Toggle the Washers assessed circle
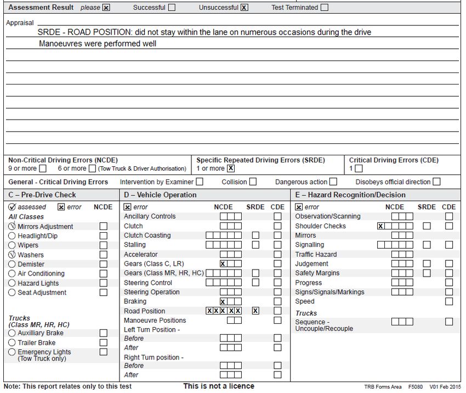The height and width of the screenshot is (393, 466). coord(12,255)
